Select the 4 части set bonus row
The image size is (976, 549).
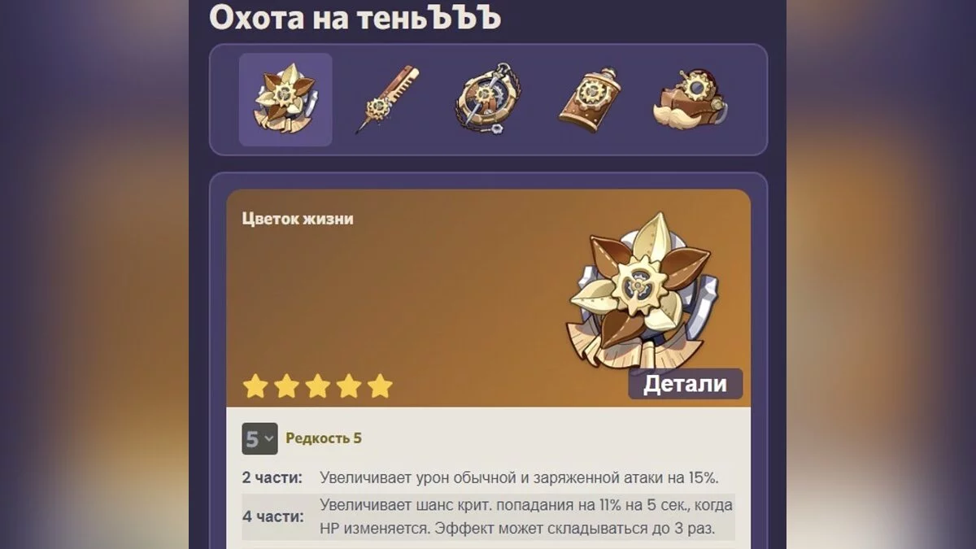[488, 516]
